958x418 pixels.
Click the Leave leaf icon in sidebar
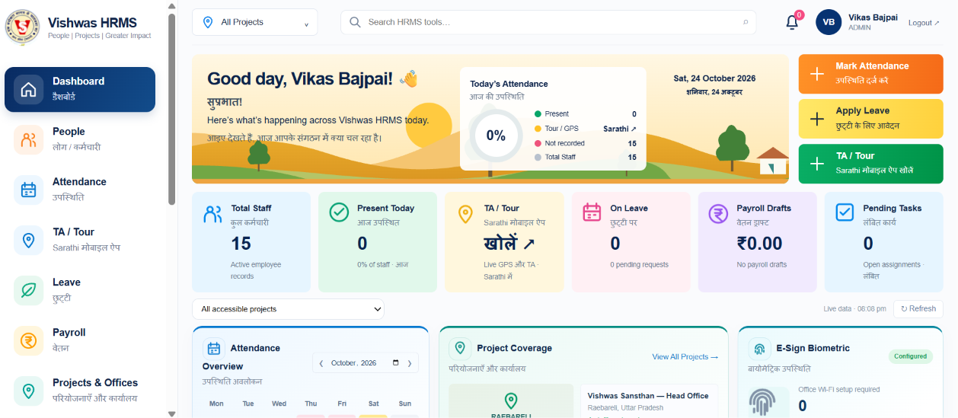click(29, 290)
